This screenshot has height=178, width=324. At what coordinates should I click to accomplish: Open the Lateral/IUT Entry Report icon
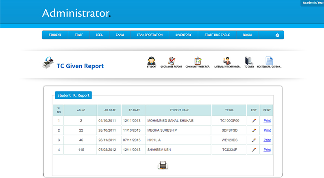226,61
